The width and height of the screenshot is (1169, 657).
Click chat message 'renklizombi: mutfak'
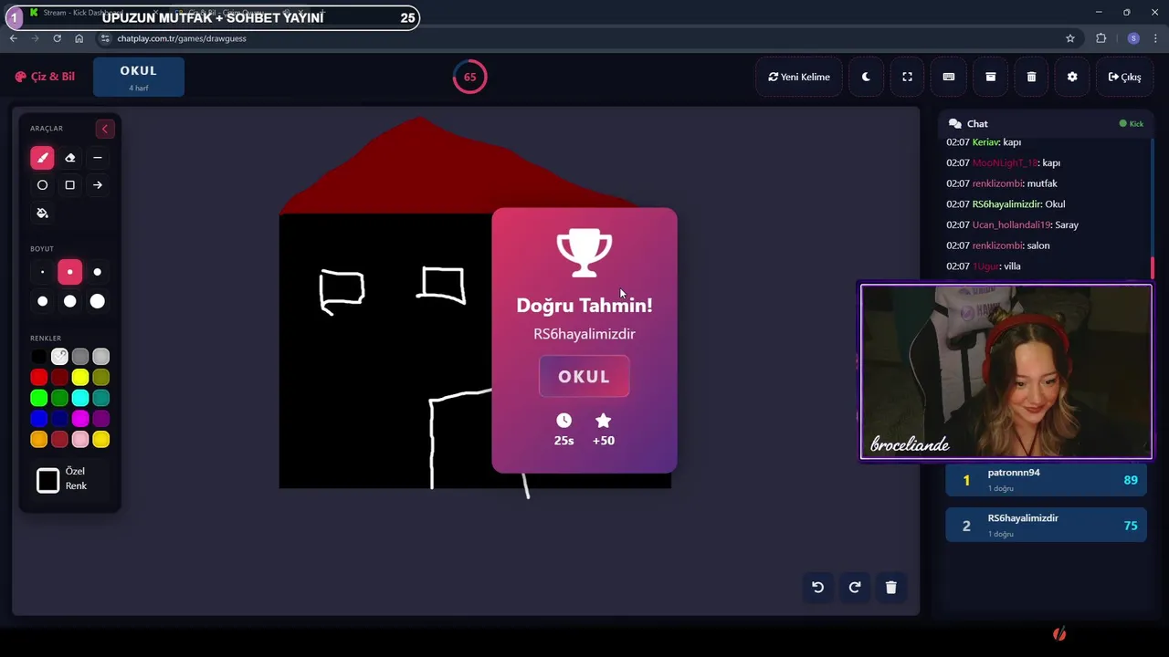click(1002, 183)
